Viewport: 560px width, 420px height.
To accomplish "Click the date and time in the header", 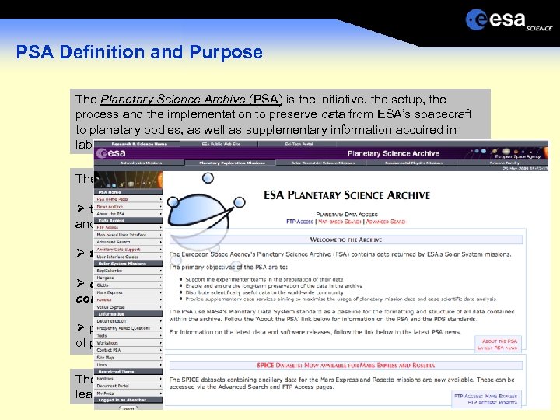I will (525, 169).
